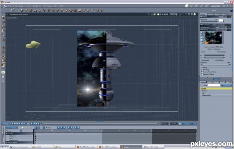The width and height of the screenshot is (234, 149).
Task: Click the Filtering options icon in sequencer
Action: [21, 131]
